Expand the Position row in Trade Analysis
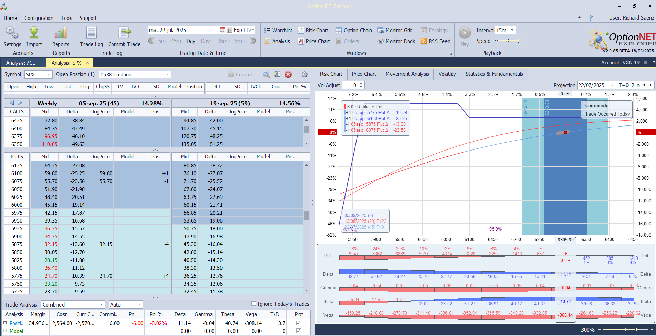 [5, 323]
